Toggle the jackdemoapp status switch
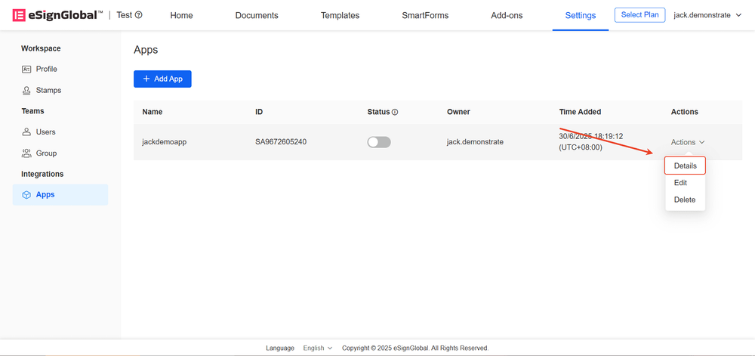This screenshot has height=356, width=755. (379, 142)
